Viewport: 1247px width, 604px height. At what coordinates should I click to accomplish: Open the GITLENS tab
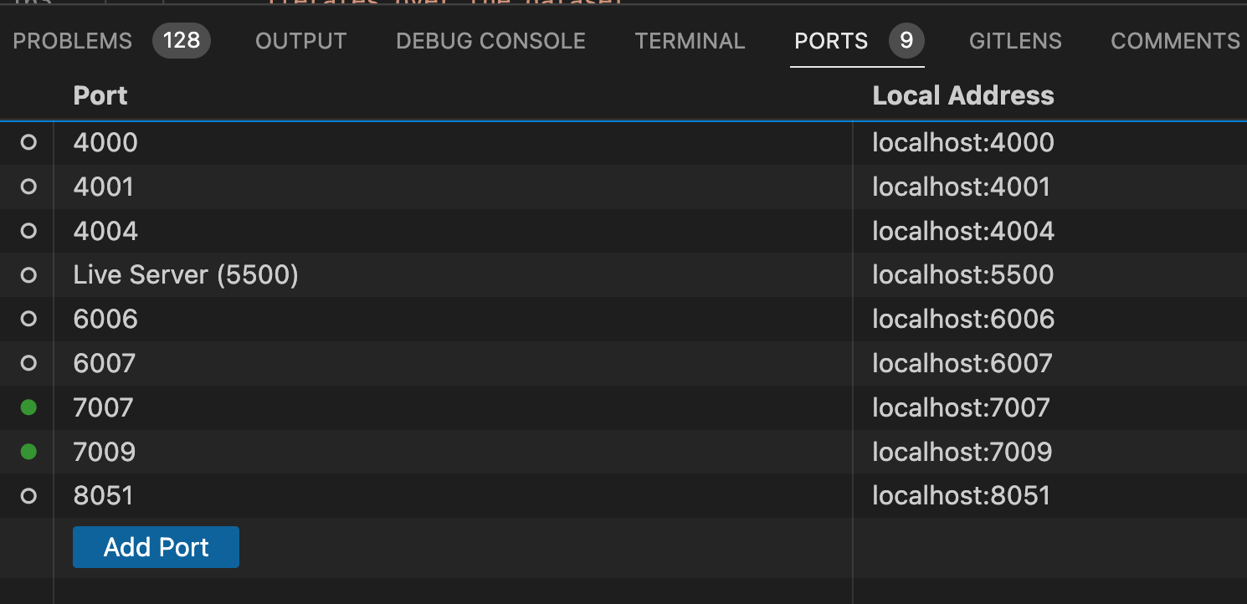click(x=1015, y=40)
